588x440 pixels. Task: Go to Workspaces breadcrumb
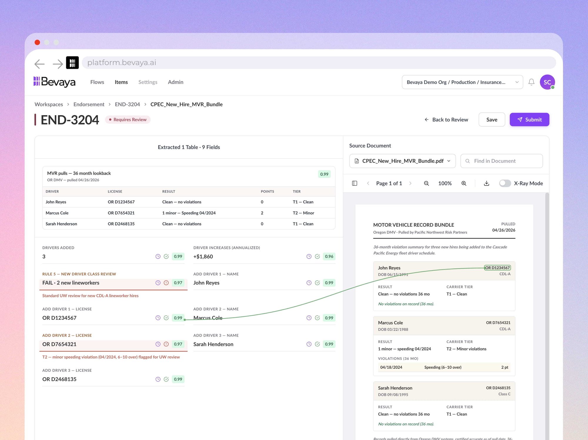(49, 104)
